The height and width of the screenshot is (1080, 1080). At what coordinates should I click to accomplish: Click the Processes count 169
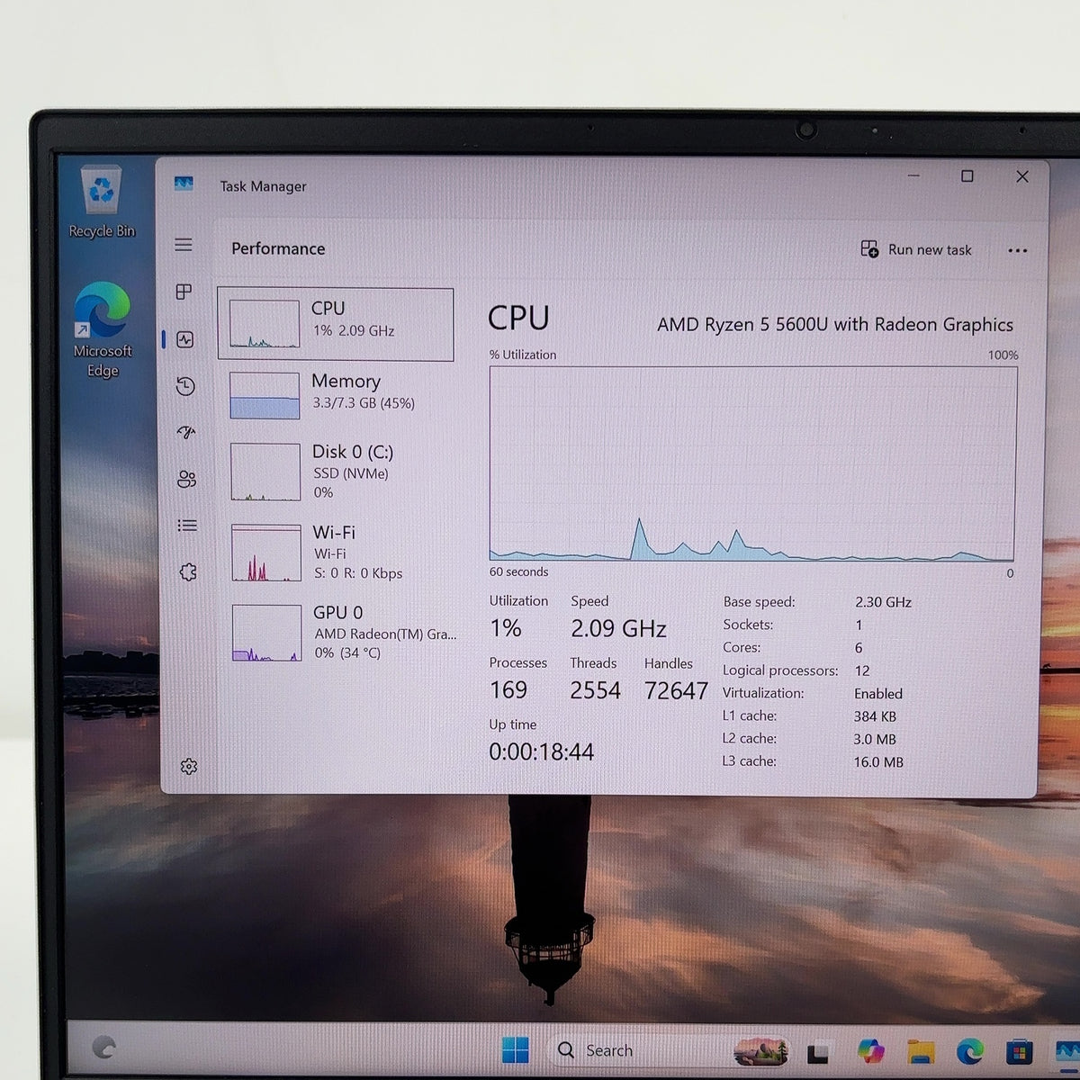(508, 689)
